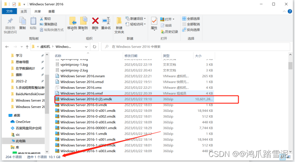The height and width of the screenshot is (162, 295).
Task: Click the blue Help question mark icon
Action: [290, 11]
